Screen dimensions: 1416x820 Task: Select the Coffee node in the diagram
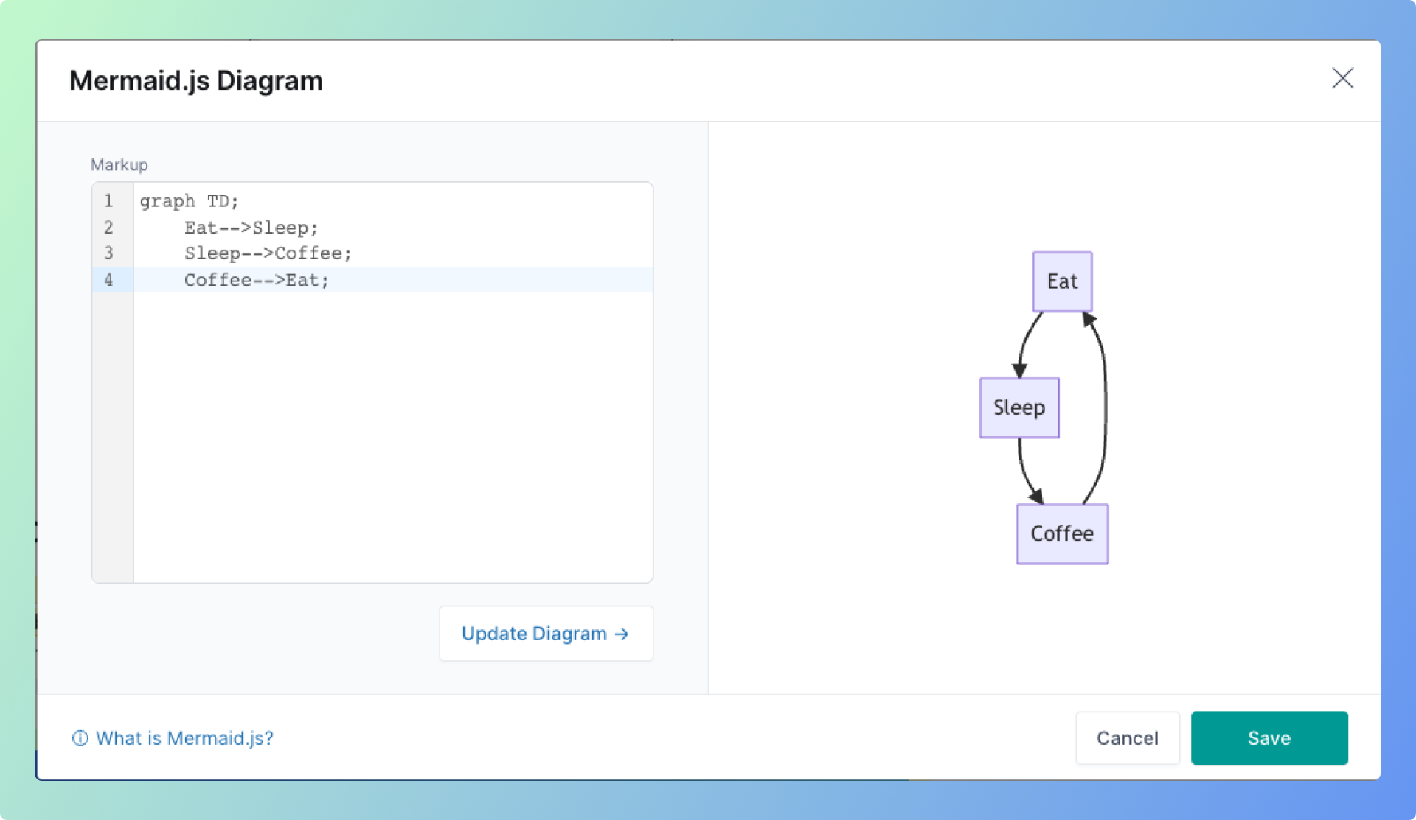pos(1061,533)
